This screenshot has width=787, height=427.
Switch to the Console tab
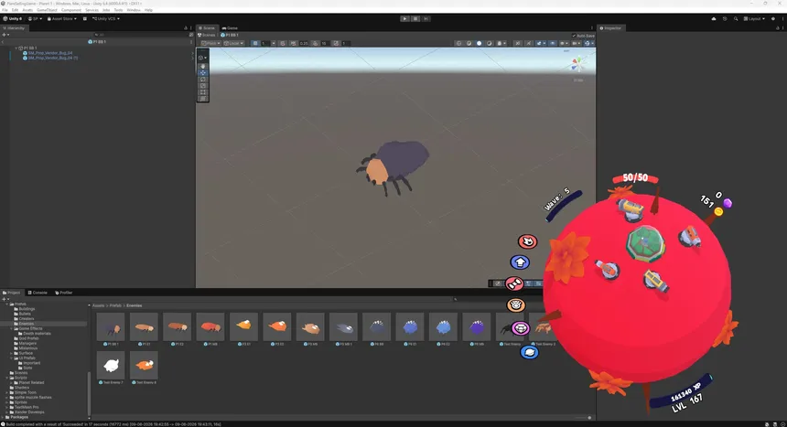[x=38, y=293]
